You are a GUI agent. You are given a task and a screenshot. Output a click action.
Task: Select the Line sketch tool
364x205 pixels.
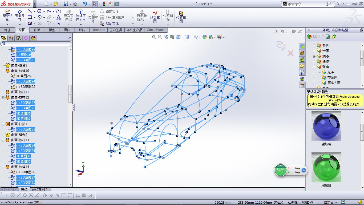tap(30, 11)
